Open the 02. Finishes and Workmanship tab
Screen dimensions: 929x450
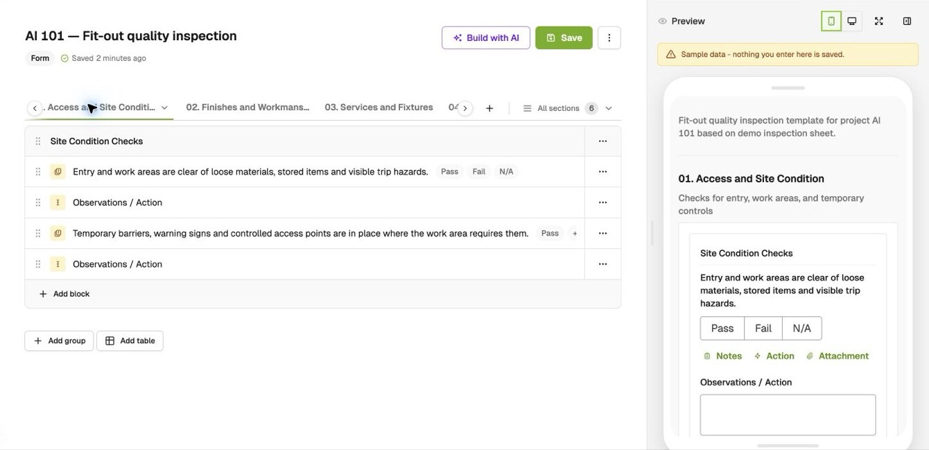[x=248, y=107]
